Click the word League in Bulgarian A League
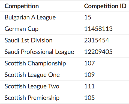The image size is (129, 104). [46, 18]
